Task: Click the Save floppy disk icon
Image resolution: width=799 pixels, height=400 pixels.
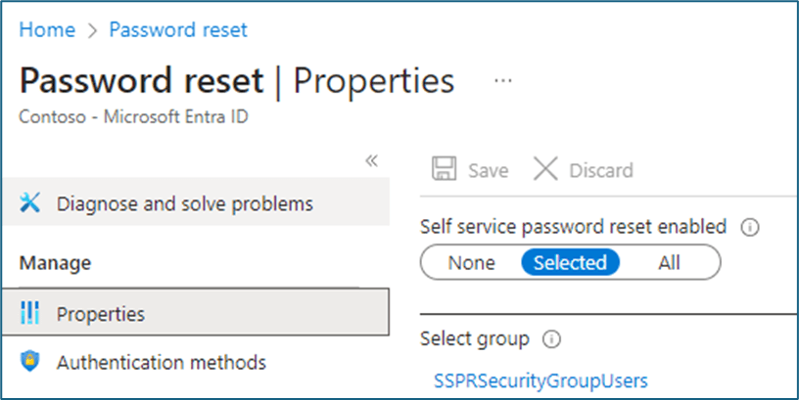Action: pos(446,170)
